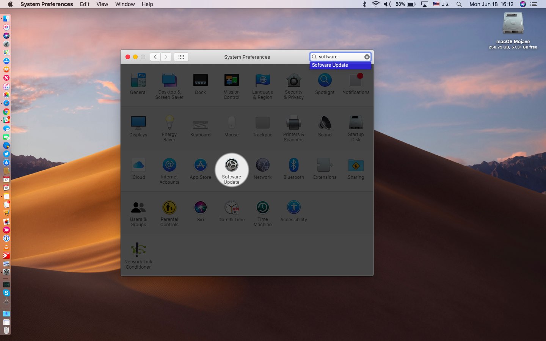546x341 pixels.
Task: Open the Bluetooth preference pane
Action: click(x=293, y=166)
